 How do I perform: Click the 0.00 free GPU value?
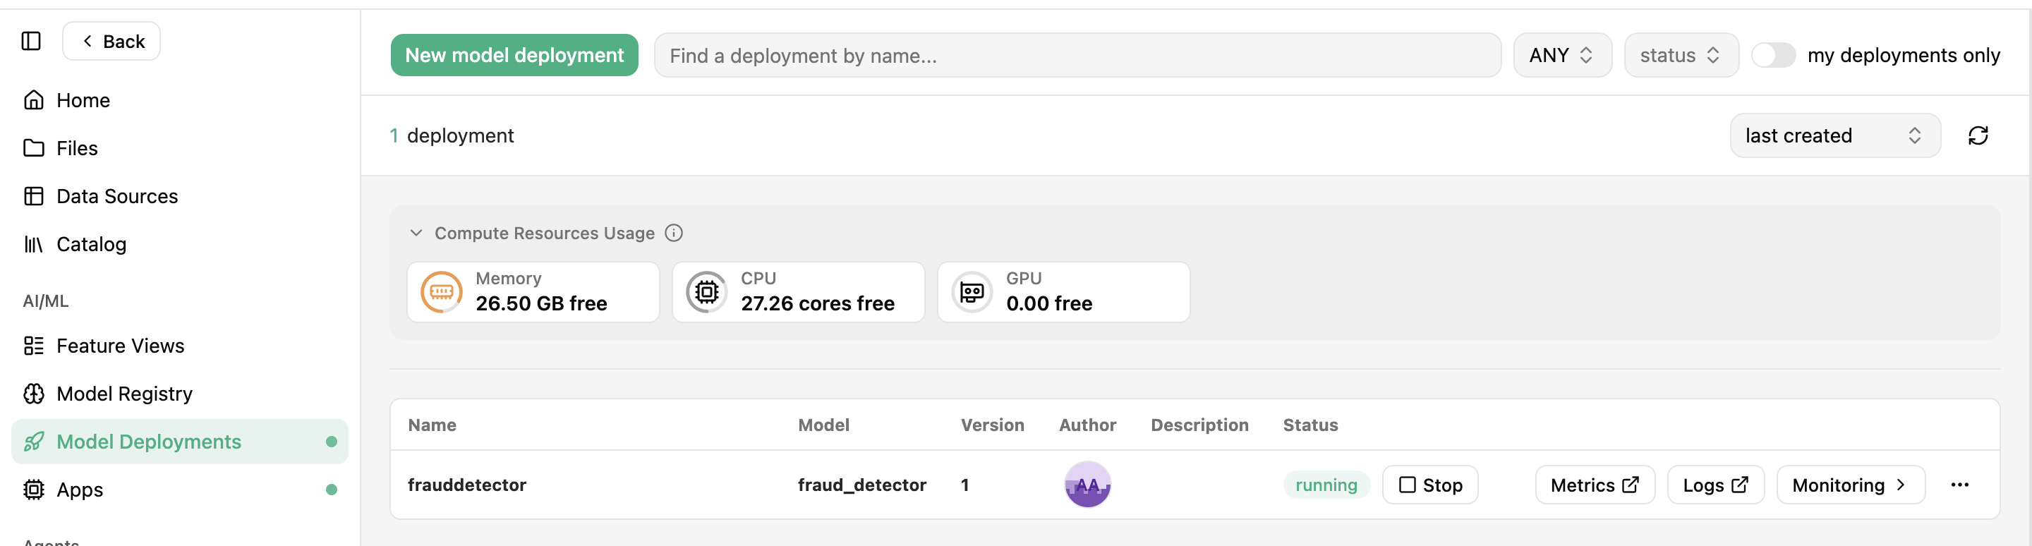pyautogui.click(x=1049, y=304)
